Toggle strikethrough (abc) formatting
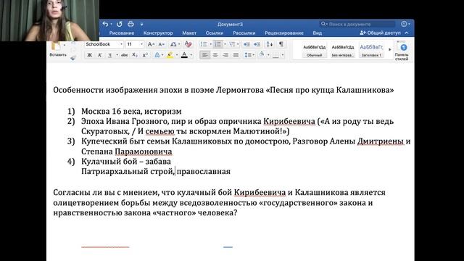 pos(125,55)
